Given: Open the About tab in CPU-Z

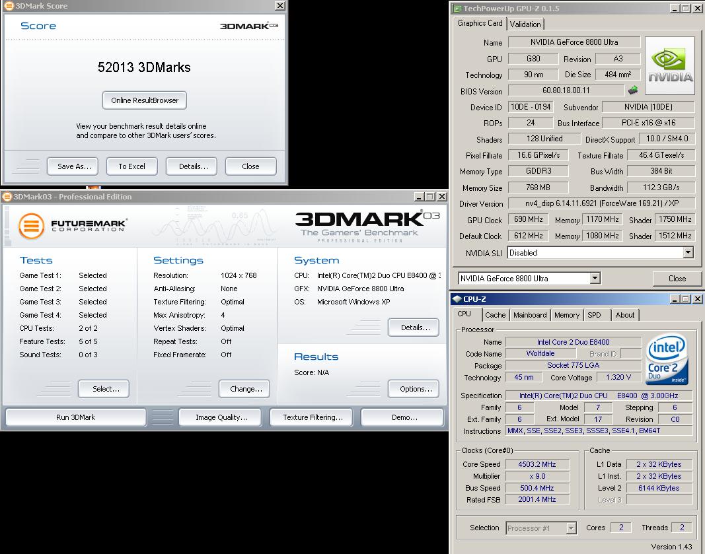Looking at the screenshot, I should 624,315.
